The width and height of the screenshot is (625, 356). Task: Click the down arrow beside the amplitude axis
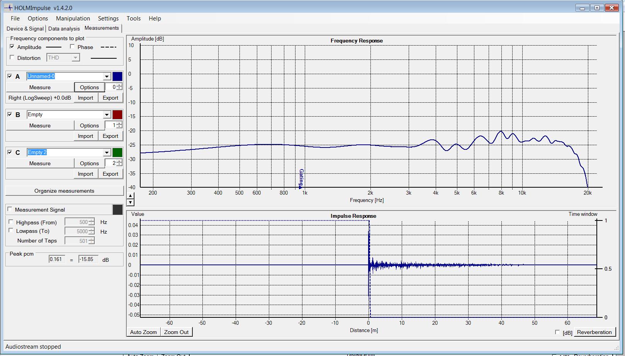tap(131, 202)
